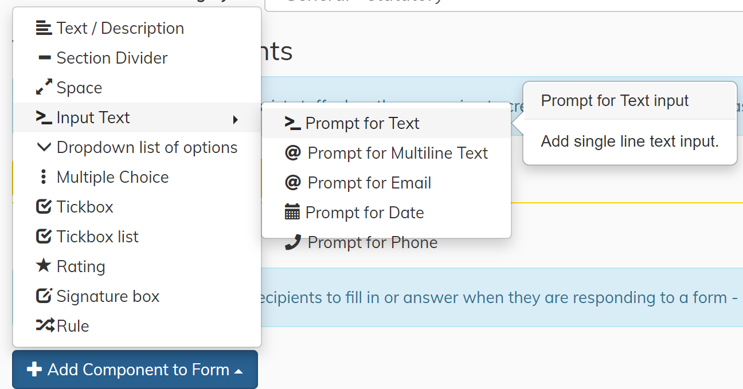The image size is (743, 389).
Task: Click the Prompt for Text input tooltip title
Action: [615, 101]
